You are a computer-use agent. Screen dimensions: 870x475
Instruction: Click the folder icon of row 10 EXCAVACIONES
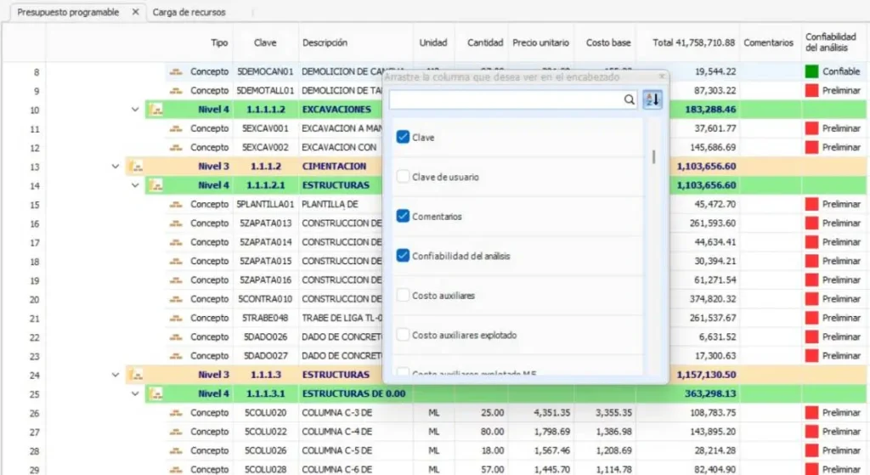[x=155, y=110]
